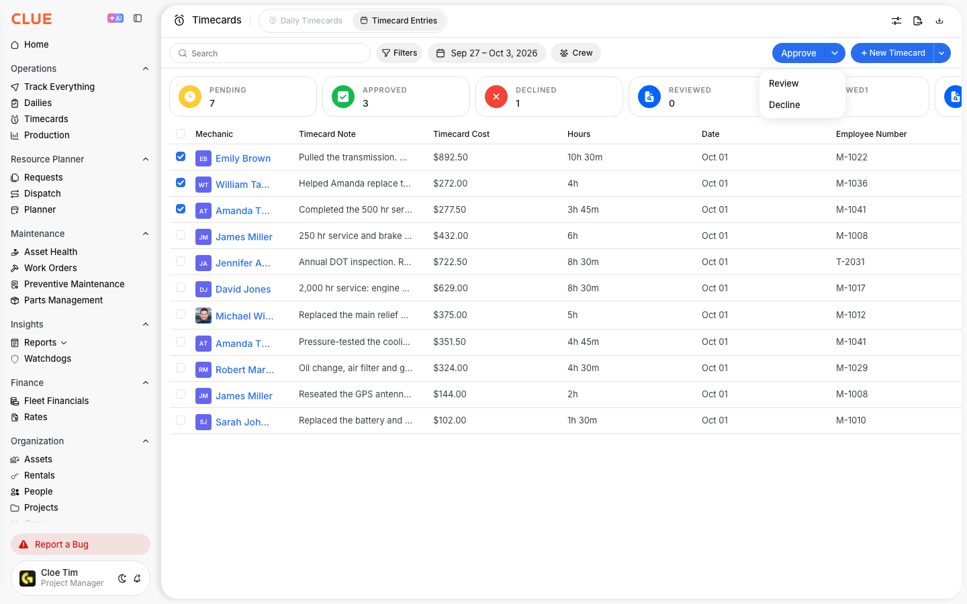
Task: Open Asset Health in sidebar
Action: (x=50, y=252)
